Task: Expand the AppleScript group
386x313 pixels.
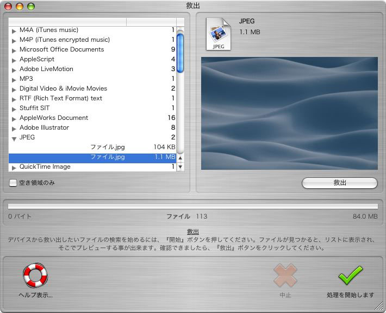Action: coord(14,60)
